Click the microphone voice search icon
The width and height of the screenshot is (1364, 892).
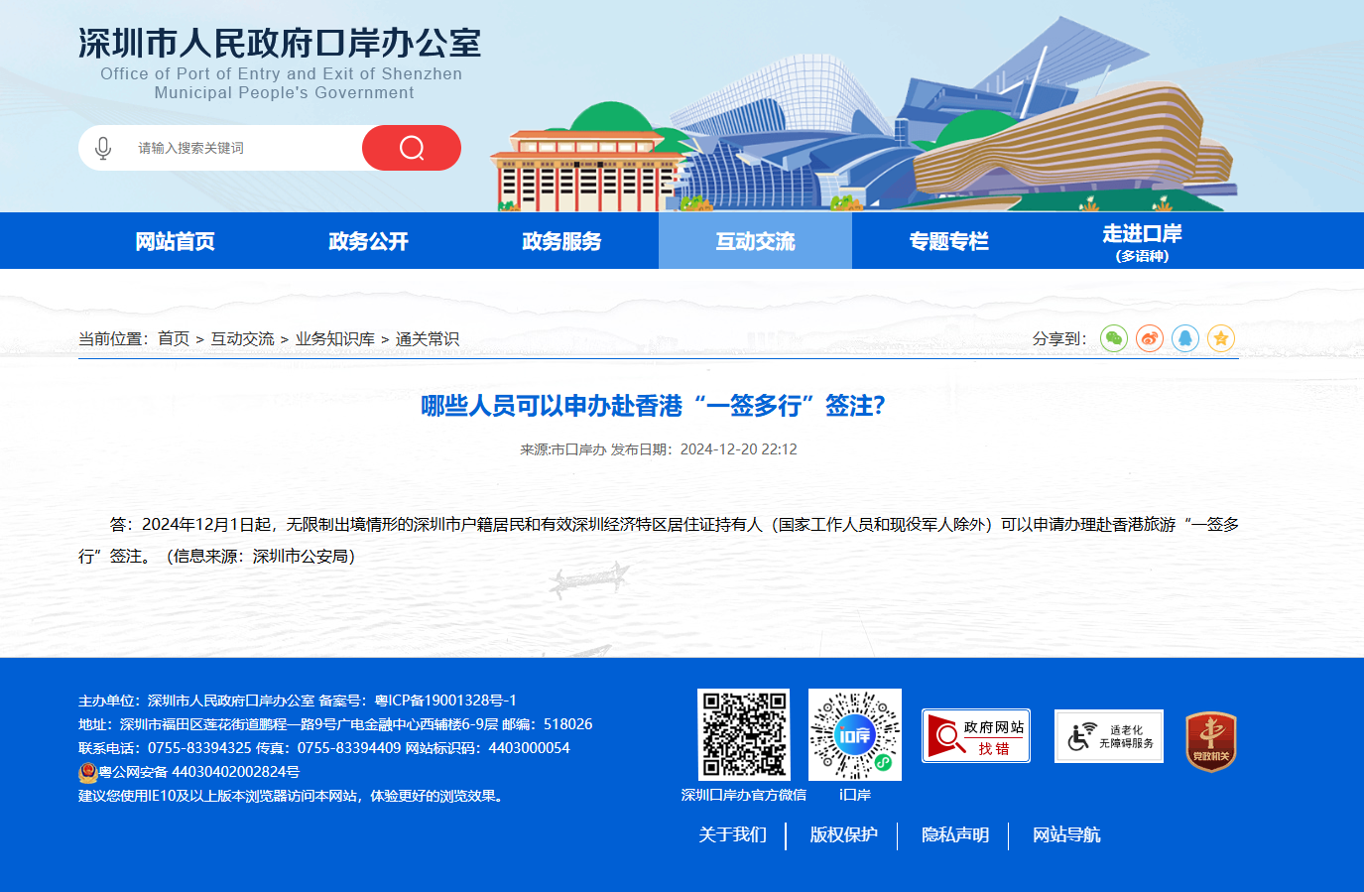tap(103, 148)
